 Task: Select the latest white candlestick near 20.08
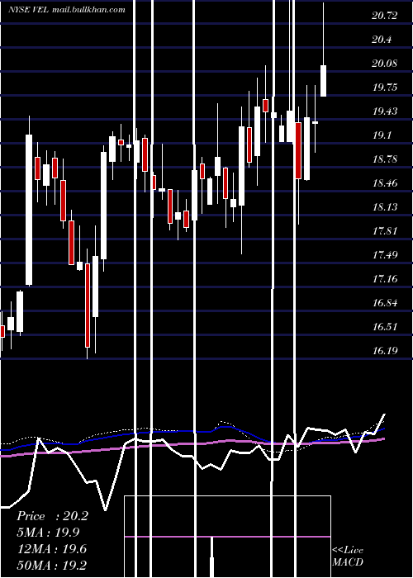pyautogui.click(x=324, y=81)
